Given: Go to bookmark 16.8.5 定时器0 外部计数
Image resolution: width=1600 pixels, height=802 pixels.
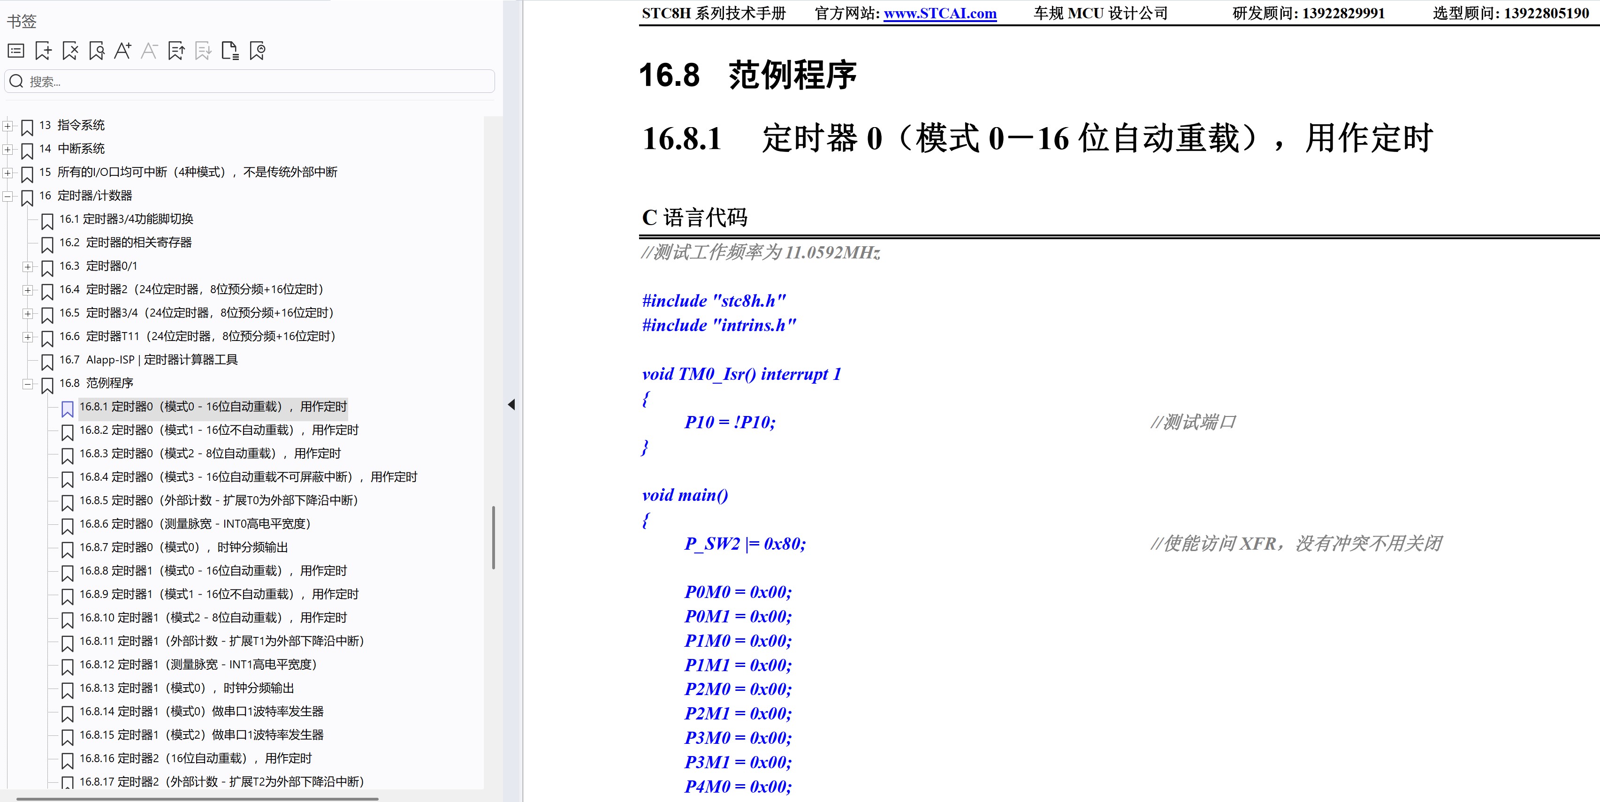Looking at the screenshot, I should click(219, 500).
